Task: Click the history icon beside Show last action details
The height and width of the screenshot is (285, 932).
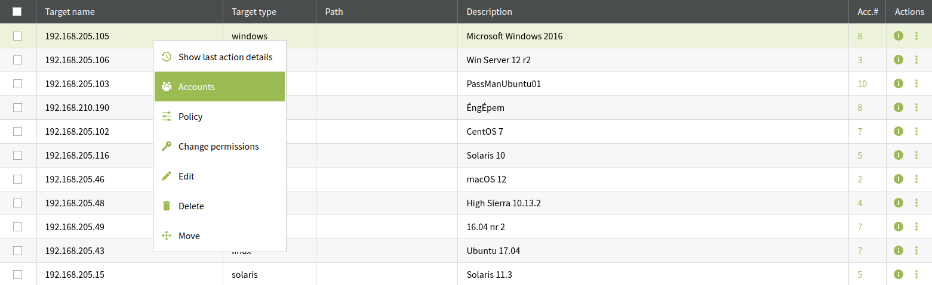Action: tap(167, 57)
